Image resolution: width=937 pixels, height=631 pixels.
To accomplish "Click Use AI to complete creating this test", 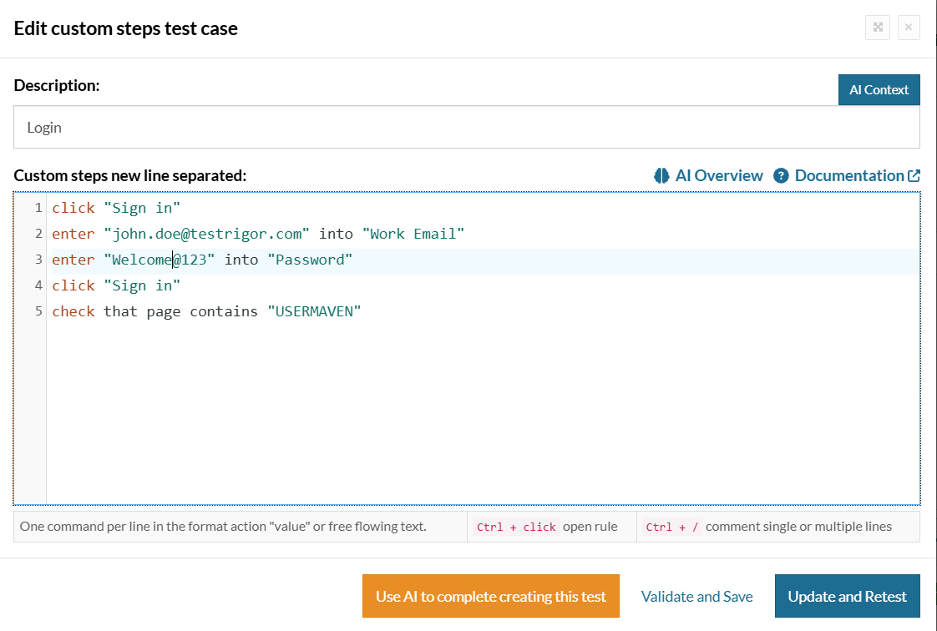I will point(490,596).
